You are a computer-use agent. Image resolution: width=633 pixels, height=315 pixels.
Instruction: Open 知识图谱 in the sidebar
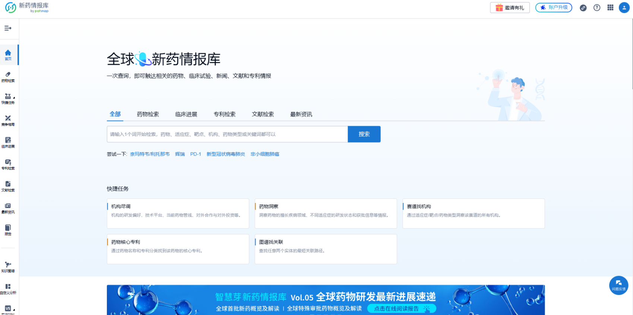(x=8, y=267)
